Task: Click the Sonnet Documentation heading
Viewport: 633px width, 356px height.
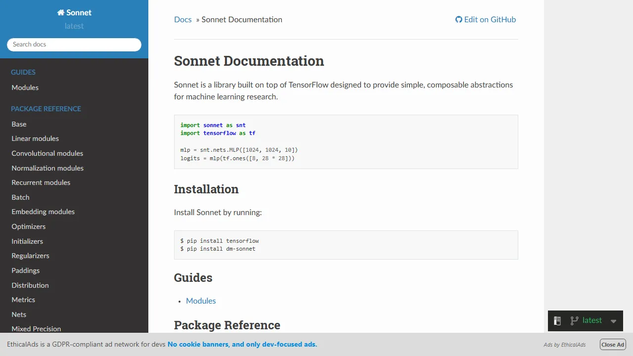Action: click(x=249, y=61)
